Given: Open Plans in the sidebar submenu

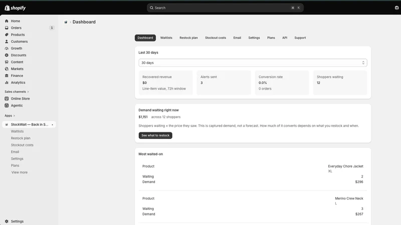Looking at the screenshot, I should [15, 165].
